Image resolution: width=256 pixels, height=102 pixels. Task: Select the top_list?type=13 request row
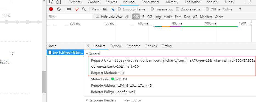pyautogui.click(x=65, y=53)
